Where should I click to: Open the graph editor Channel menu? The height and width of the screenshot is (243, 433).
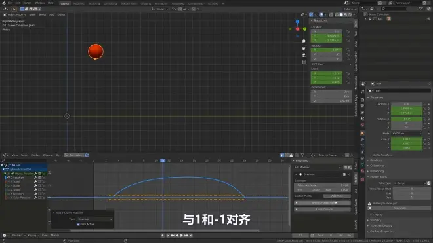[48, 155]
